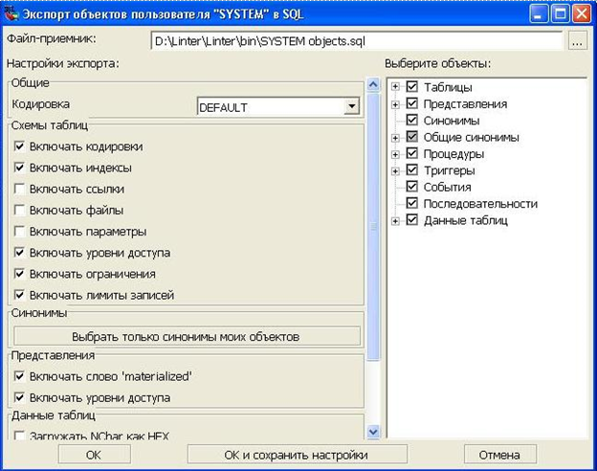Select the Общие синонимы tree label

pyautogui.click(x=472, y=138)
